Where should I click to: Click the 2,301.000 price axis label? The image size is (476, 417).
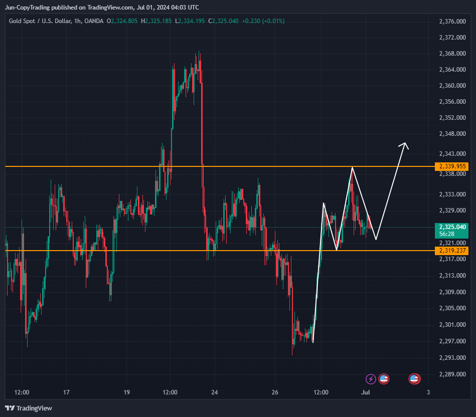(452, 325)
